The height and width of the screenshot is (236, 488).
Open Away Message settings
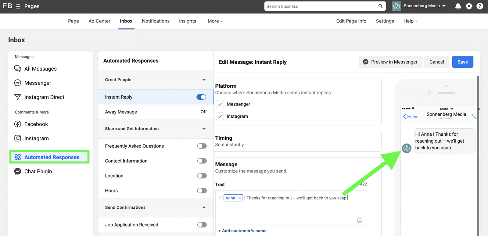tap(156, 112)
